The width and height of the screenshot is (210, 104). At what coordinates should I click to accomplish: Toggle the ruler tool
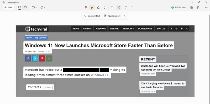[104, 8]
